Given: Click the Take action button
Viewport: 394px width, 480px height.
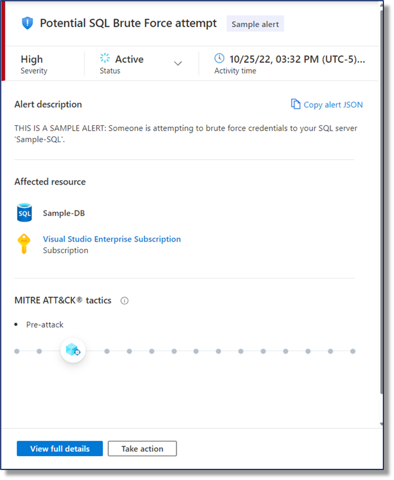Looking at the screenshot, I should tap(142, 448).
